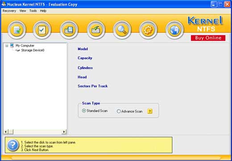Click the right arrow of tree scrollbar
Screen dimensions: 232x161
point(64,132)
